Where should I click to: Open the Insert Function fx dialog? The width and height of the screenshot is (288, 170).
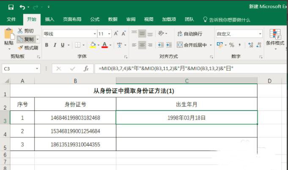tap(86, 69)
